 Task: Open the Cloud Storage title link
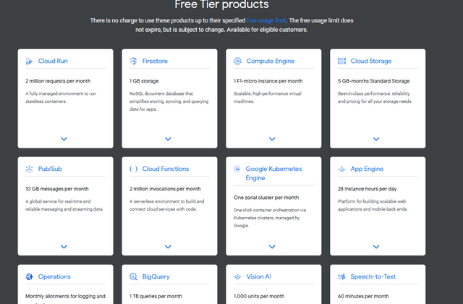371,61
